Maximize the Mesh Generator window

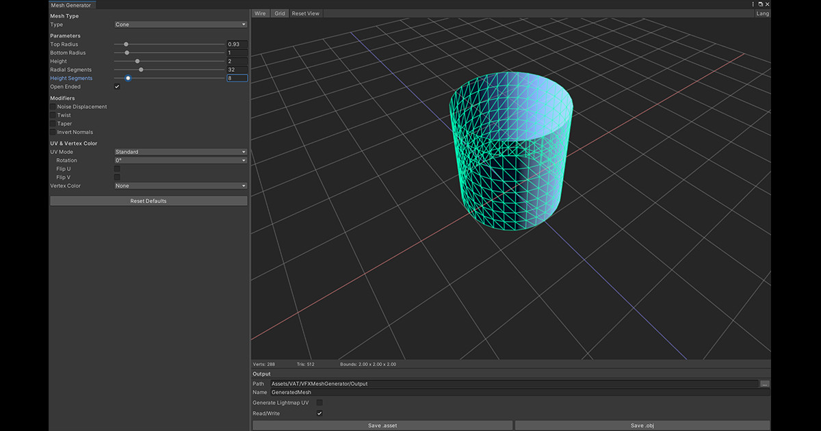[761, 4]
